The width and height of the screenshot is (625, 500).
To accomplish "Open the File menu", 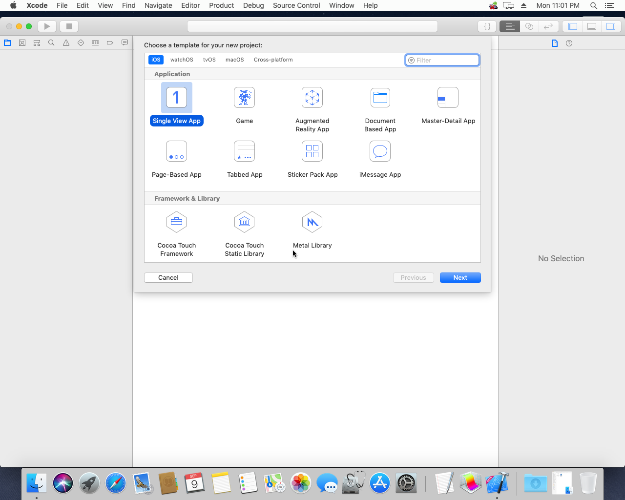I will pyautogui.click(x=62, y=5).
